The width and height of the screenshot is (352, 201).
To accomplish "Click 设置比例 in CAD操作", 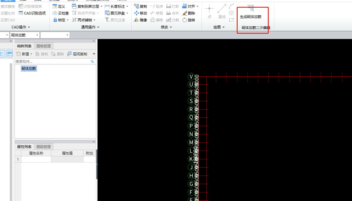I will (x=7, y=13).
